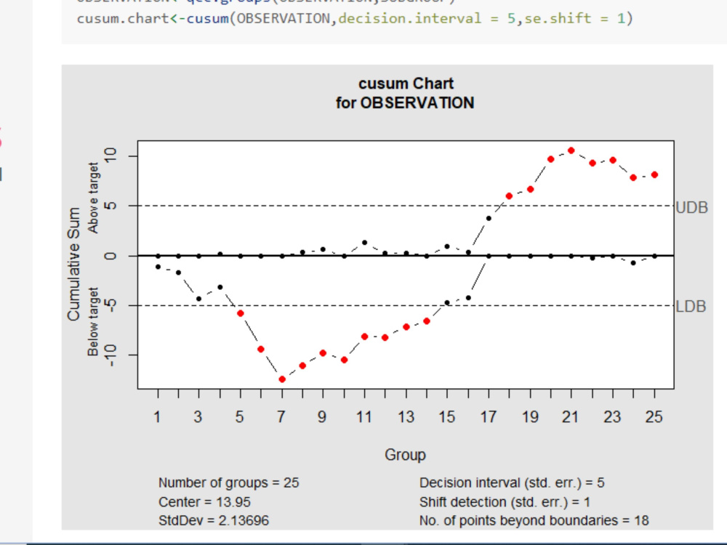Select the first red point near group 5

[240, 314]
